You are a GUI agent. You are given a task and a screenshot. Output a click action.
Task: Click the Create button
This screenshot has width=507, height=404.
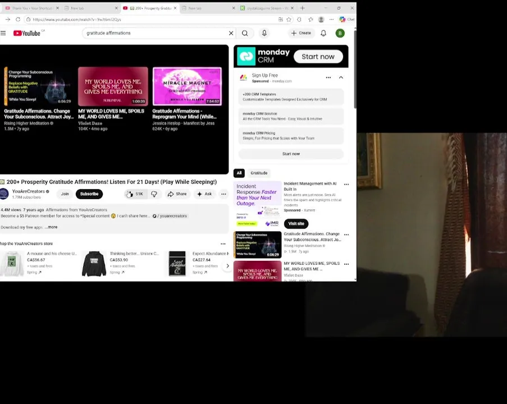[301, 33]
